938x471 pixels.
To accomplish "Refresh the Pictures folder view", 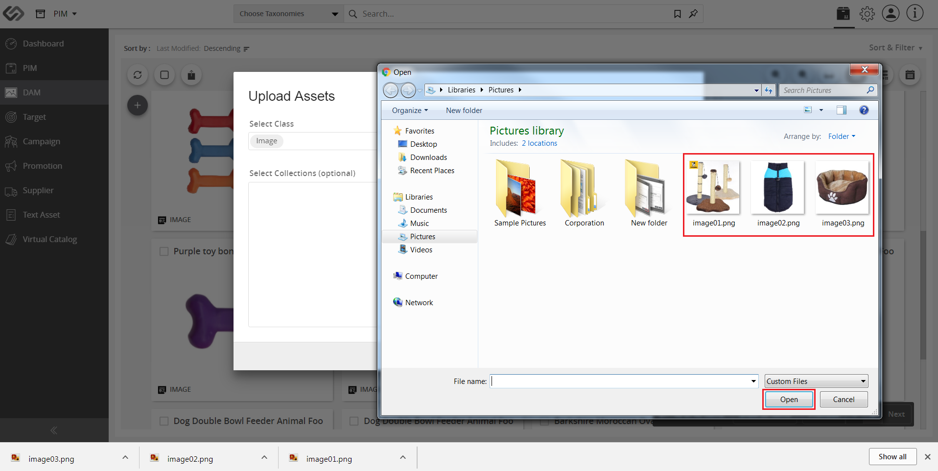I will pyautogui.click(x=769, y=90).
